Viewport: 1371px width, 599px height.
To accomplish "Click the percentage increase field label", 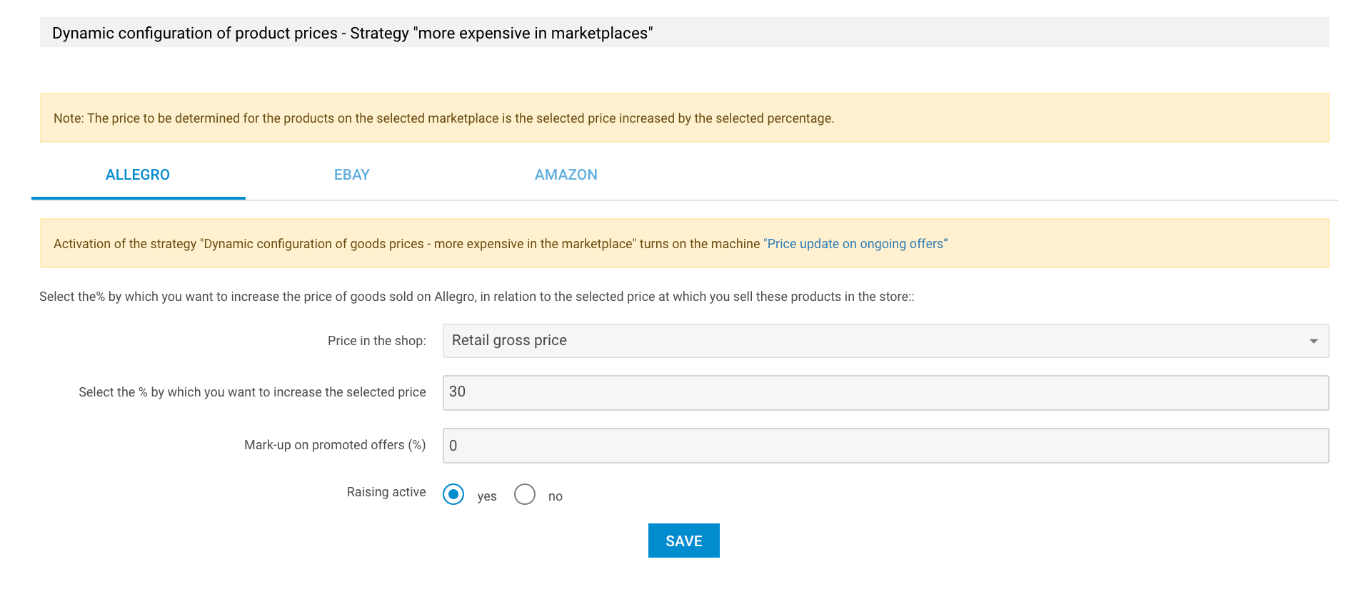I will click(252, 392).
